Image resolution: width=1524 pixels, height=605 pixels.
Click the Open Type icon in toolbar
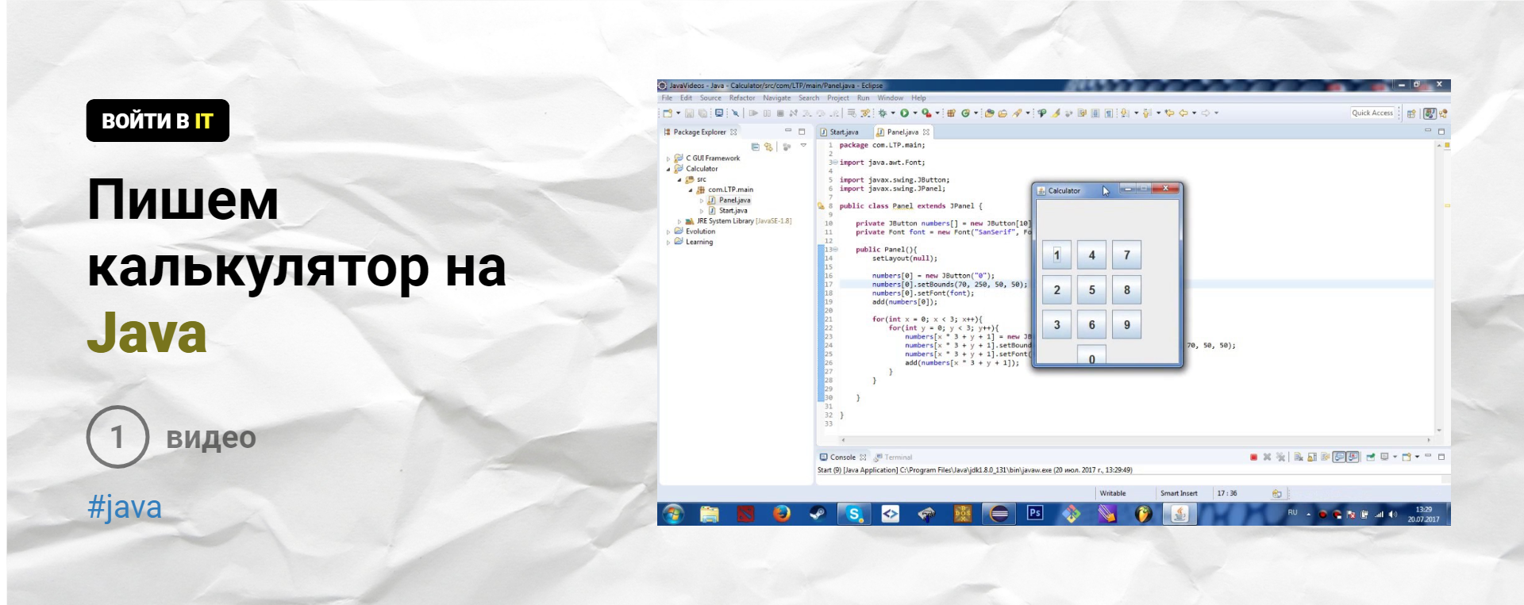[989, 113]
